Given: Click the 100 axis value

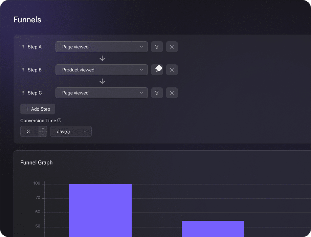Looking at the screenshot, I should pyautogui.click(x=37, y=183).
